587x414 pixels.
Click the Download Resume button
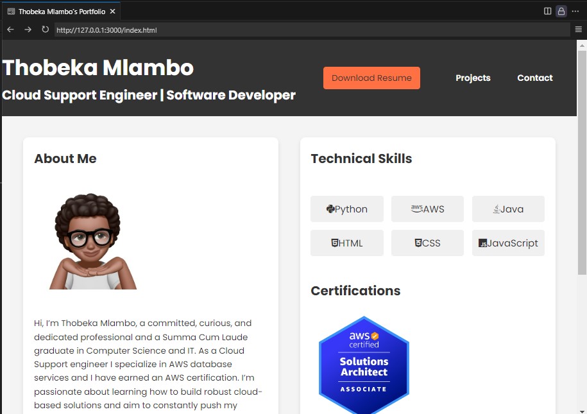point(371,78)
